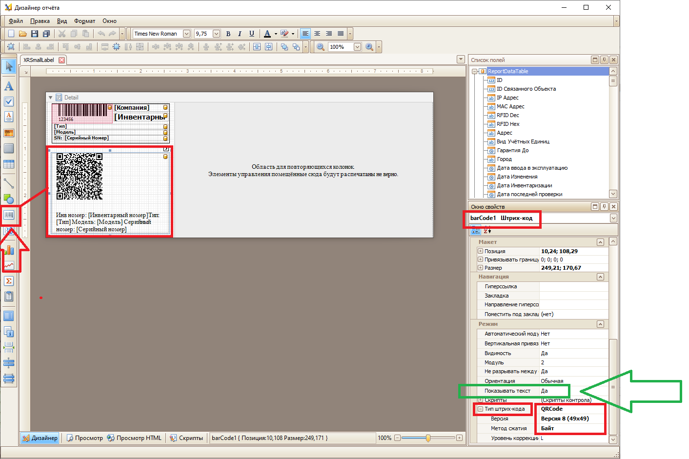Select the pointer tool in the toolbox
Image resolution: width=689 pixels, height=459 pixels.
pyautogui.click(x=9, y=67)
